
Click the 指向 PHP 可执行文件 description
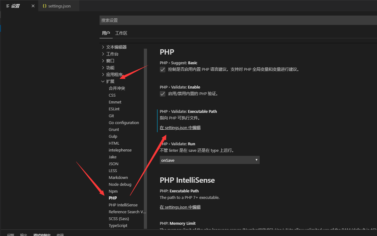[180, 118]
